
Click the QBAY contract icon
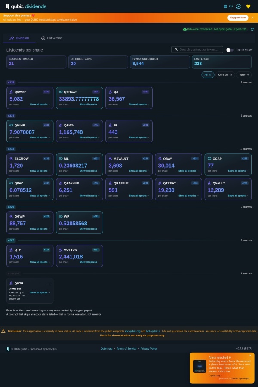coord(160,158)
